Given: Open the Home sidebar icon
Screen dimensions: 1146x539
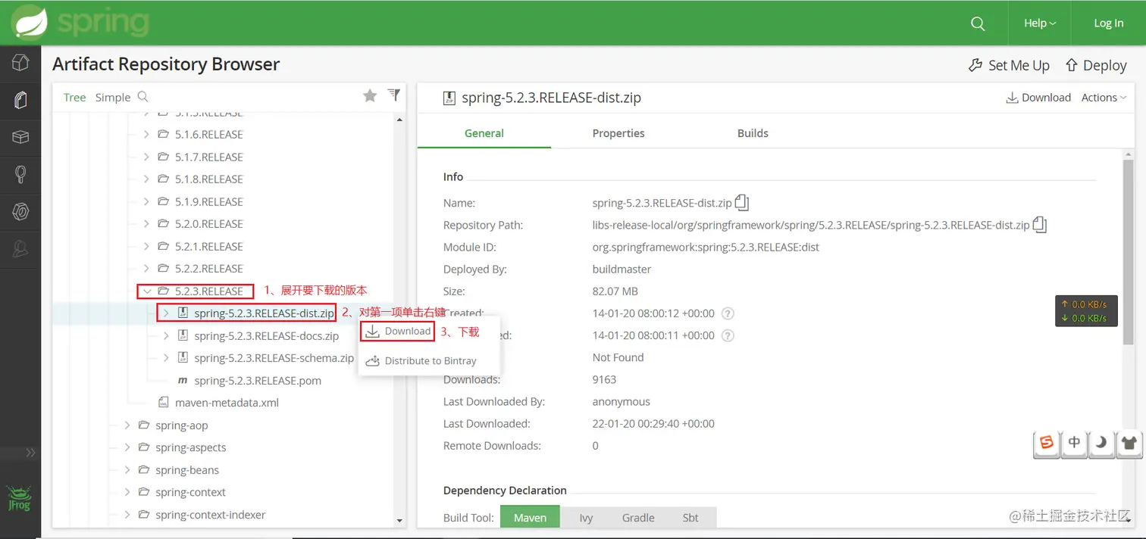Looking at the screenshot, I should click(20, 62).
